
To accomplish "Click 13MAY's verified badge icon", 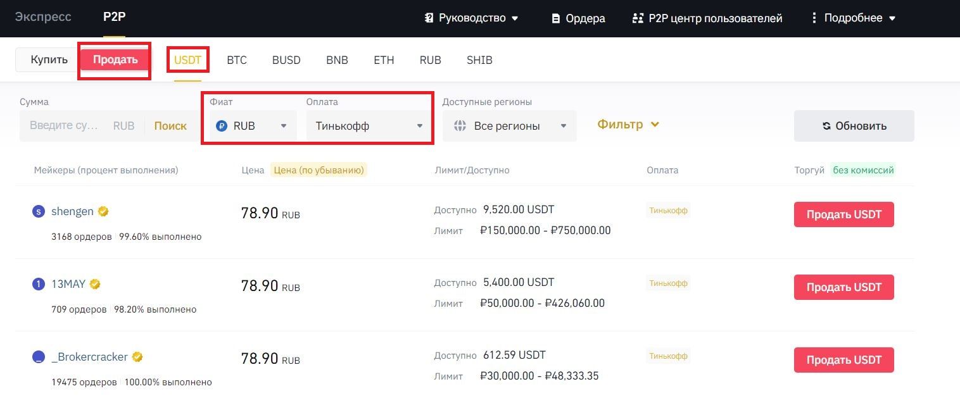I will (x=95, y=284).
